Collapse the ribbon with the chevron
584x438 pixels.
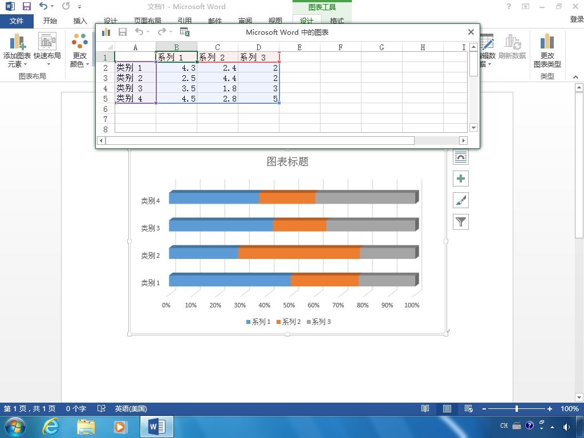click(x=575, y=77)
